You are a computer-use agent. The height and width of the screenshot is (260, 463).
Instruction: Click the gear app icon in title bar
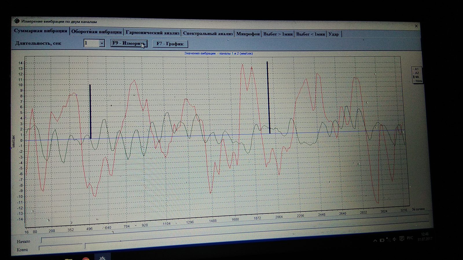point(17,21)
